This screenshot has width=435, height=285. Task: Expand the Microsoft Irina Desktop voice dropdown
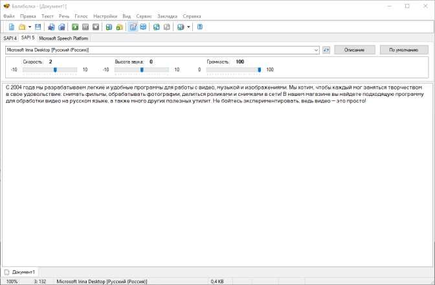[x=316, y=51]
